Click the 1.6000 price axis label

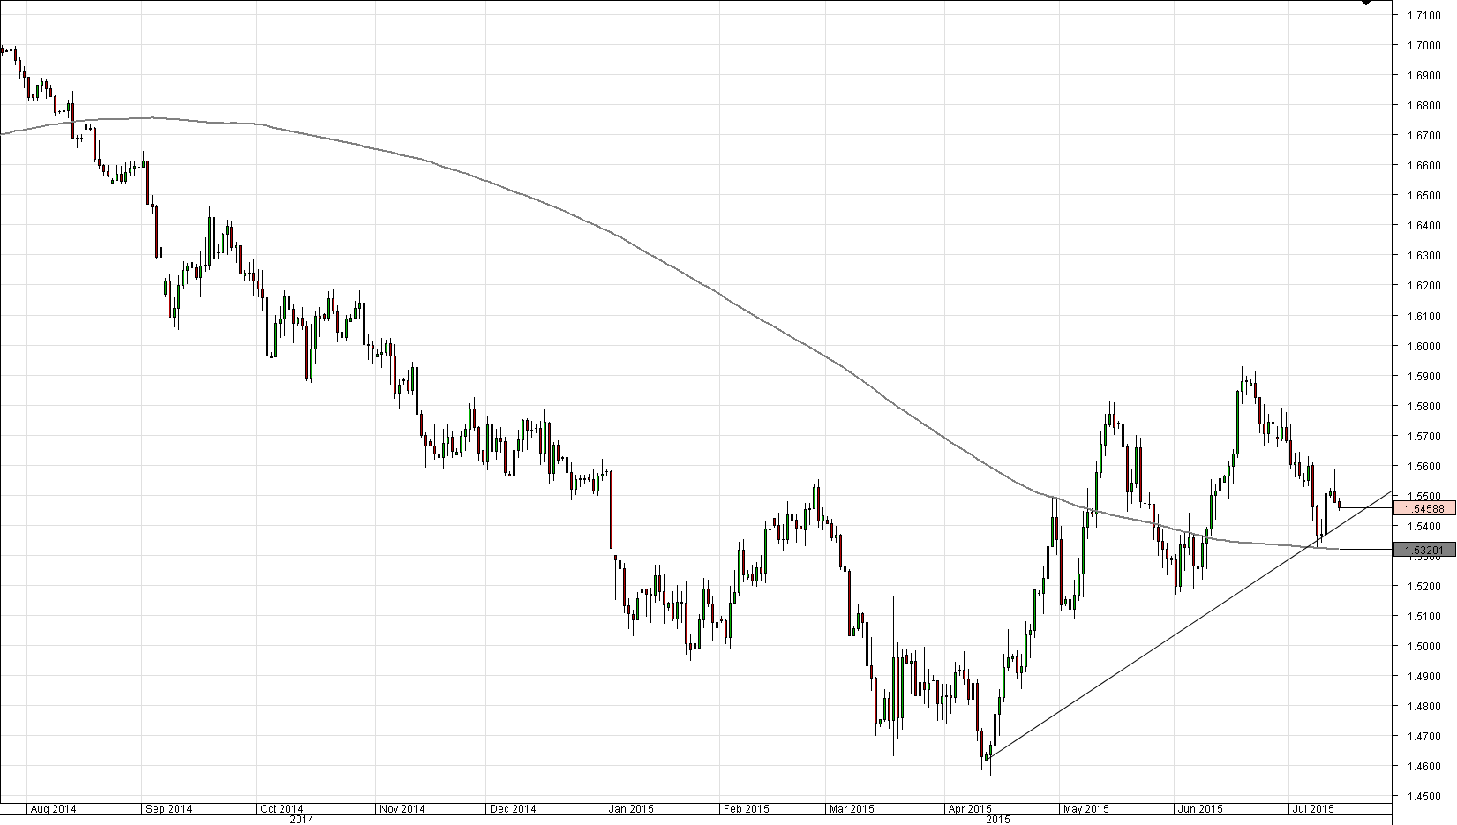point(1425,347)
